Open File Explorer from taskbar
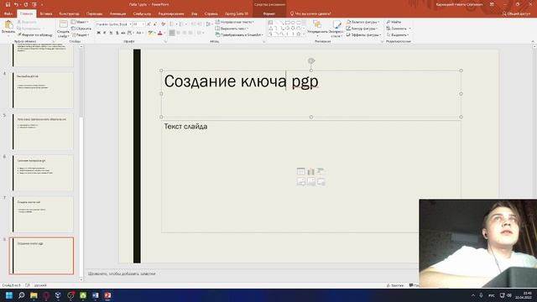This screenshot has width=537, height=302. point(34,295)
